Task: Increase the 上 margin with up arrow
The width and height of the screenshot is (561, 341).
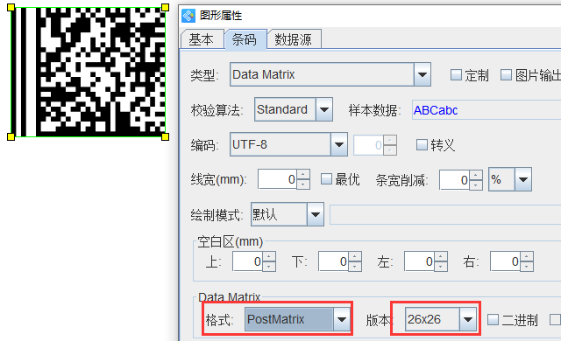Action: pyautogui.click(x=269, y=257)
